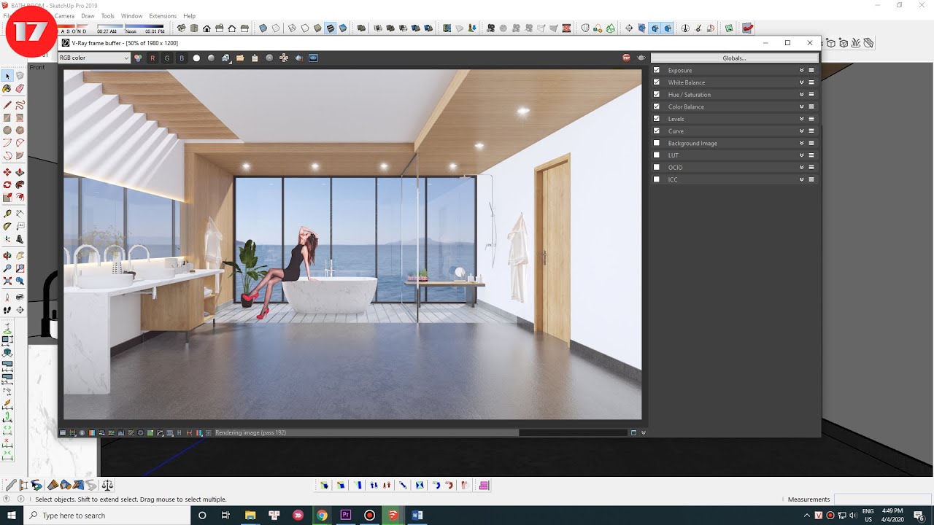Show the blue channel in frame buffer
The image size is (934, 525).
click(x=182, y=58)
